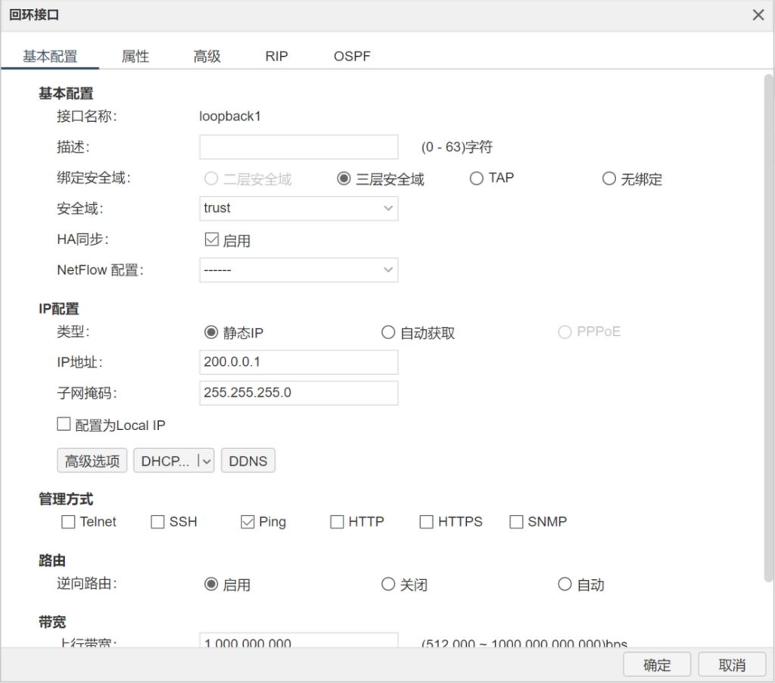Click the 高级选项 button
Screen dimensions: 775x683
92,461
